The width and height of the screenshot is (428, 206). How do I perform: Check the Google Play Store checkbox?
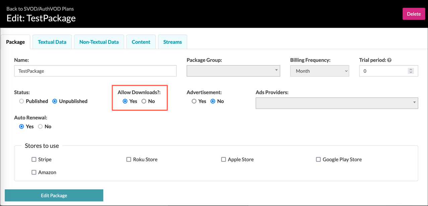pos(318,160)
